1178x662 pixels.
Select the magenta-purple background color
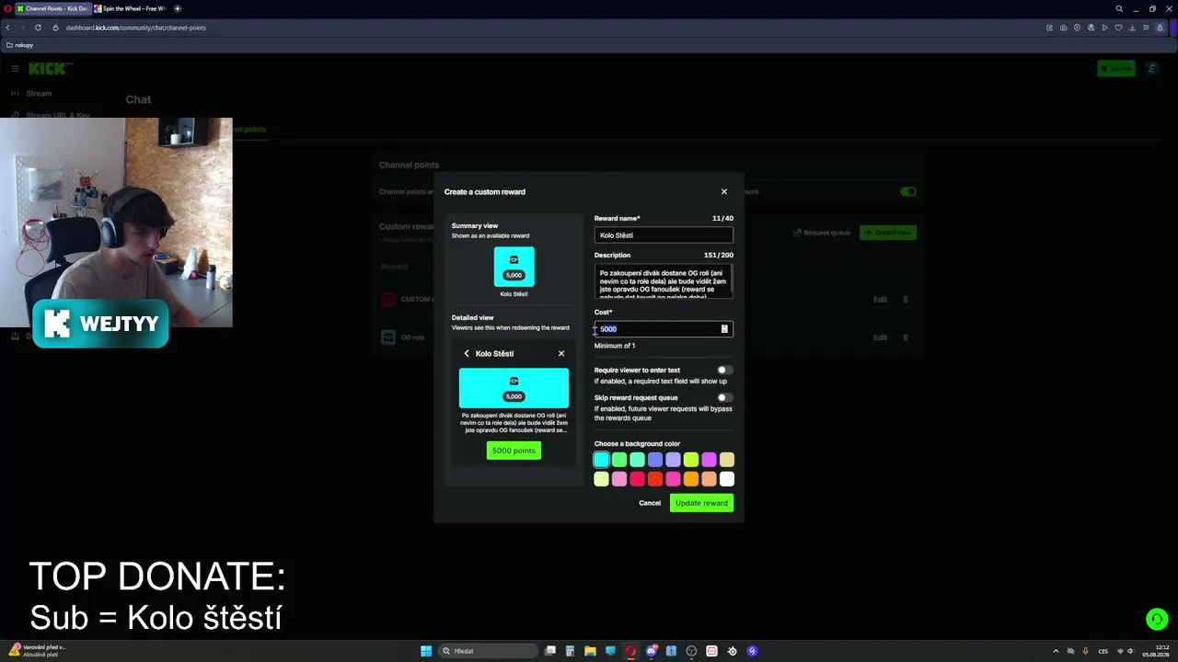[x=709, y=460]
